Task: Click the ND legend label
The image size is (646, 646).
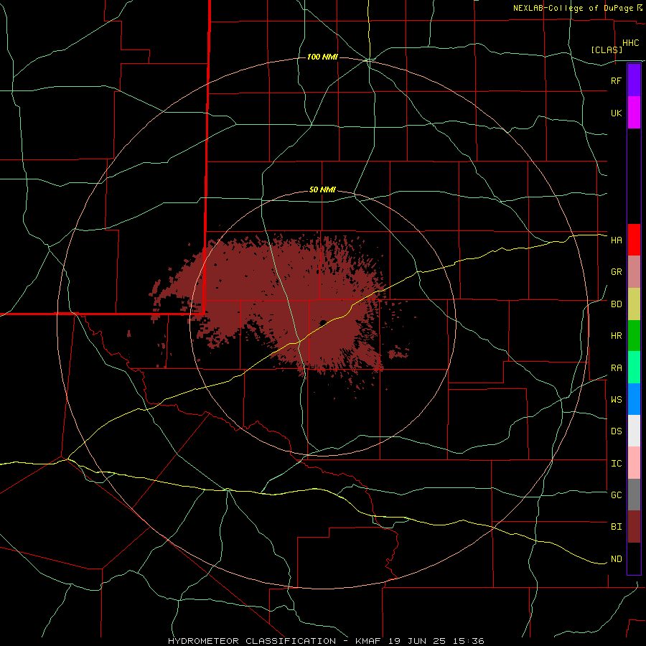Action: click(616, 559)
